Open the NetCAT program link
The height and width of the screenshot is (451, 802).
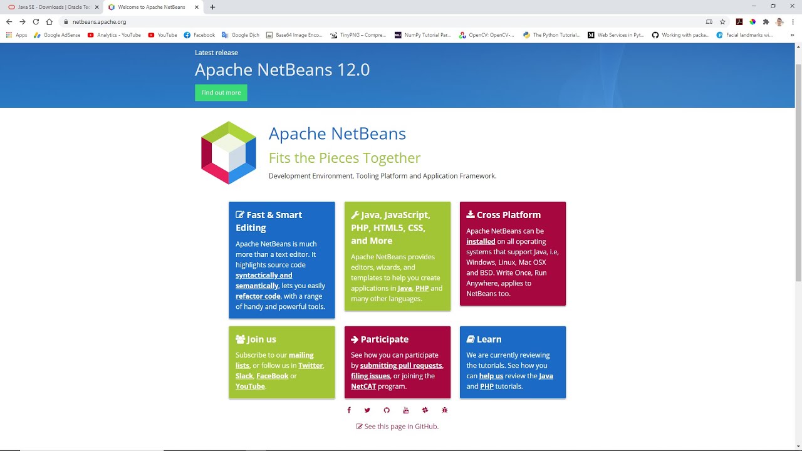363,386
